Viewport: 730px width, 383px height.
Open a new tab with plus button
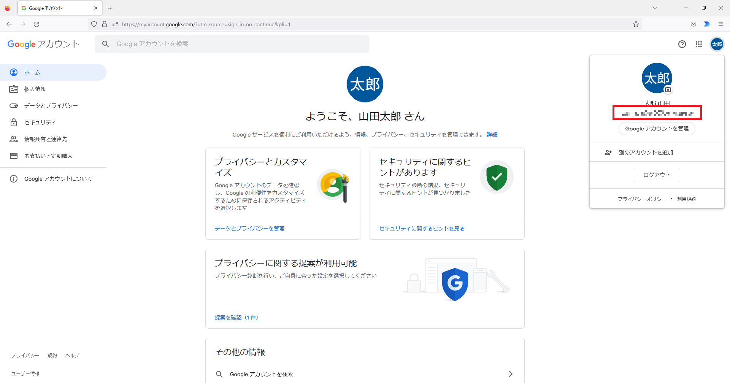110,8
